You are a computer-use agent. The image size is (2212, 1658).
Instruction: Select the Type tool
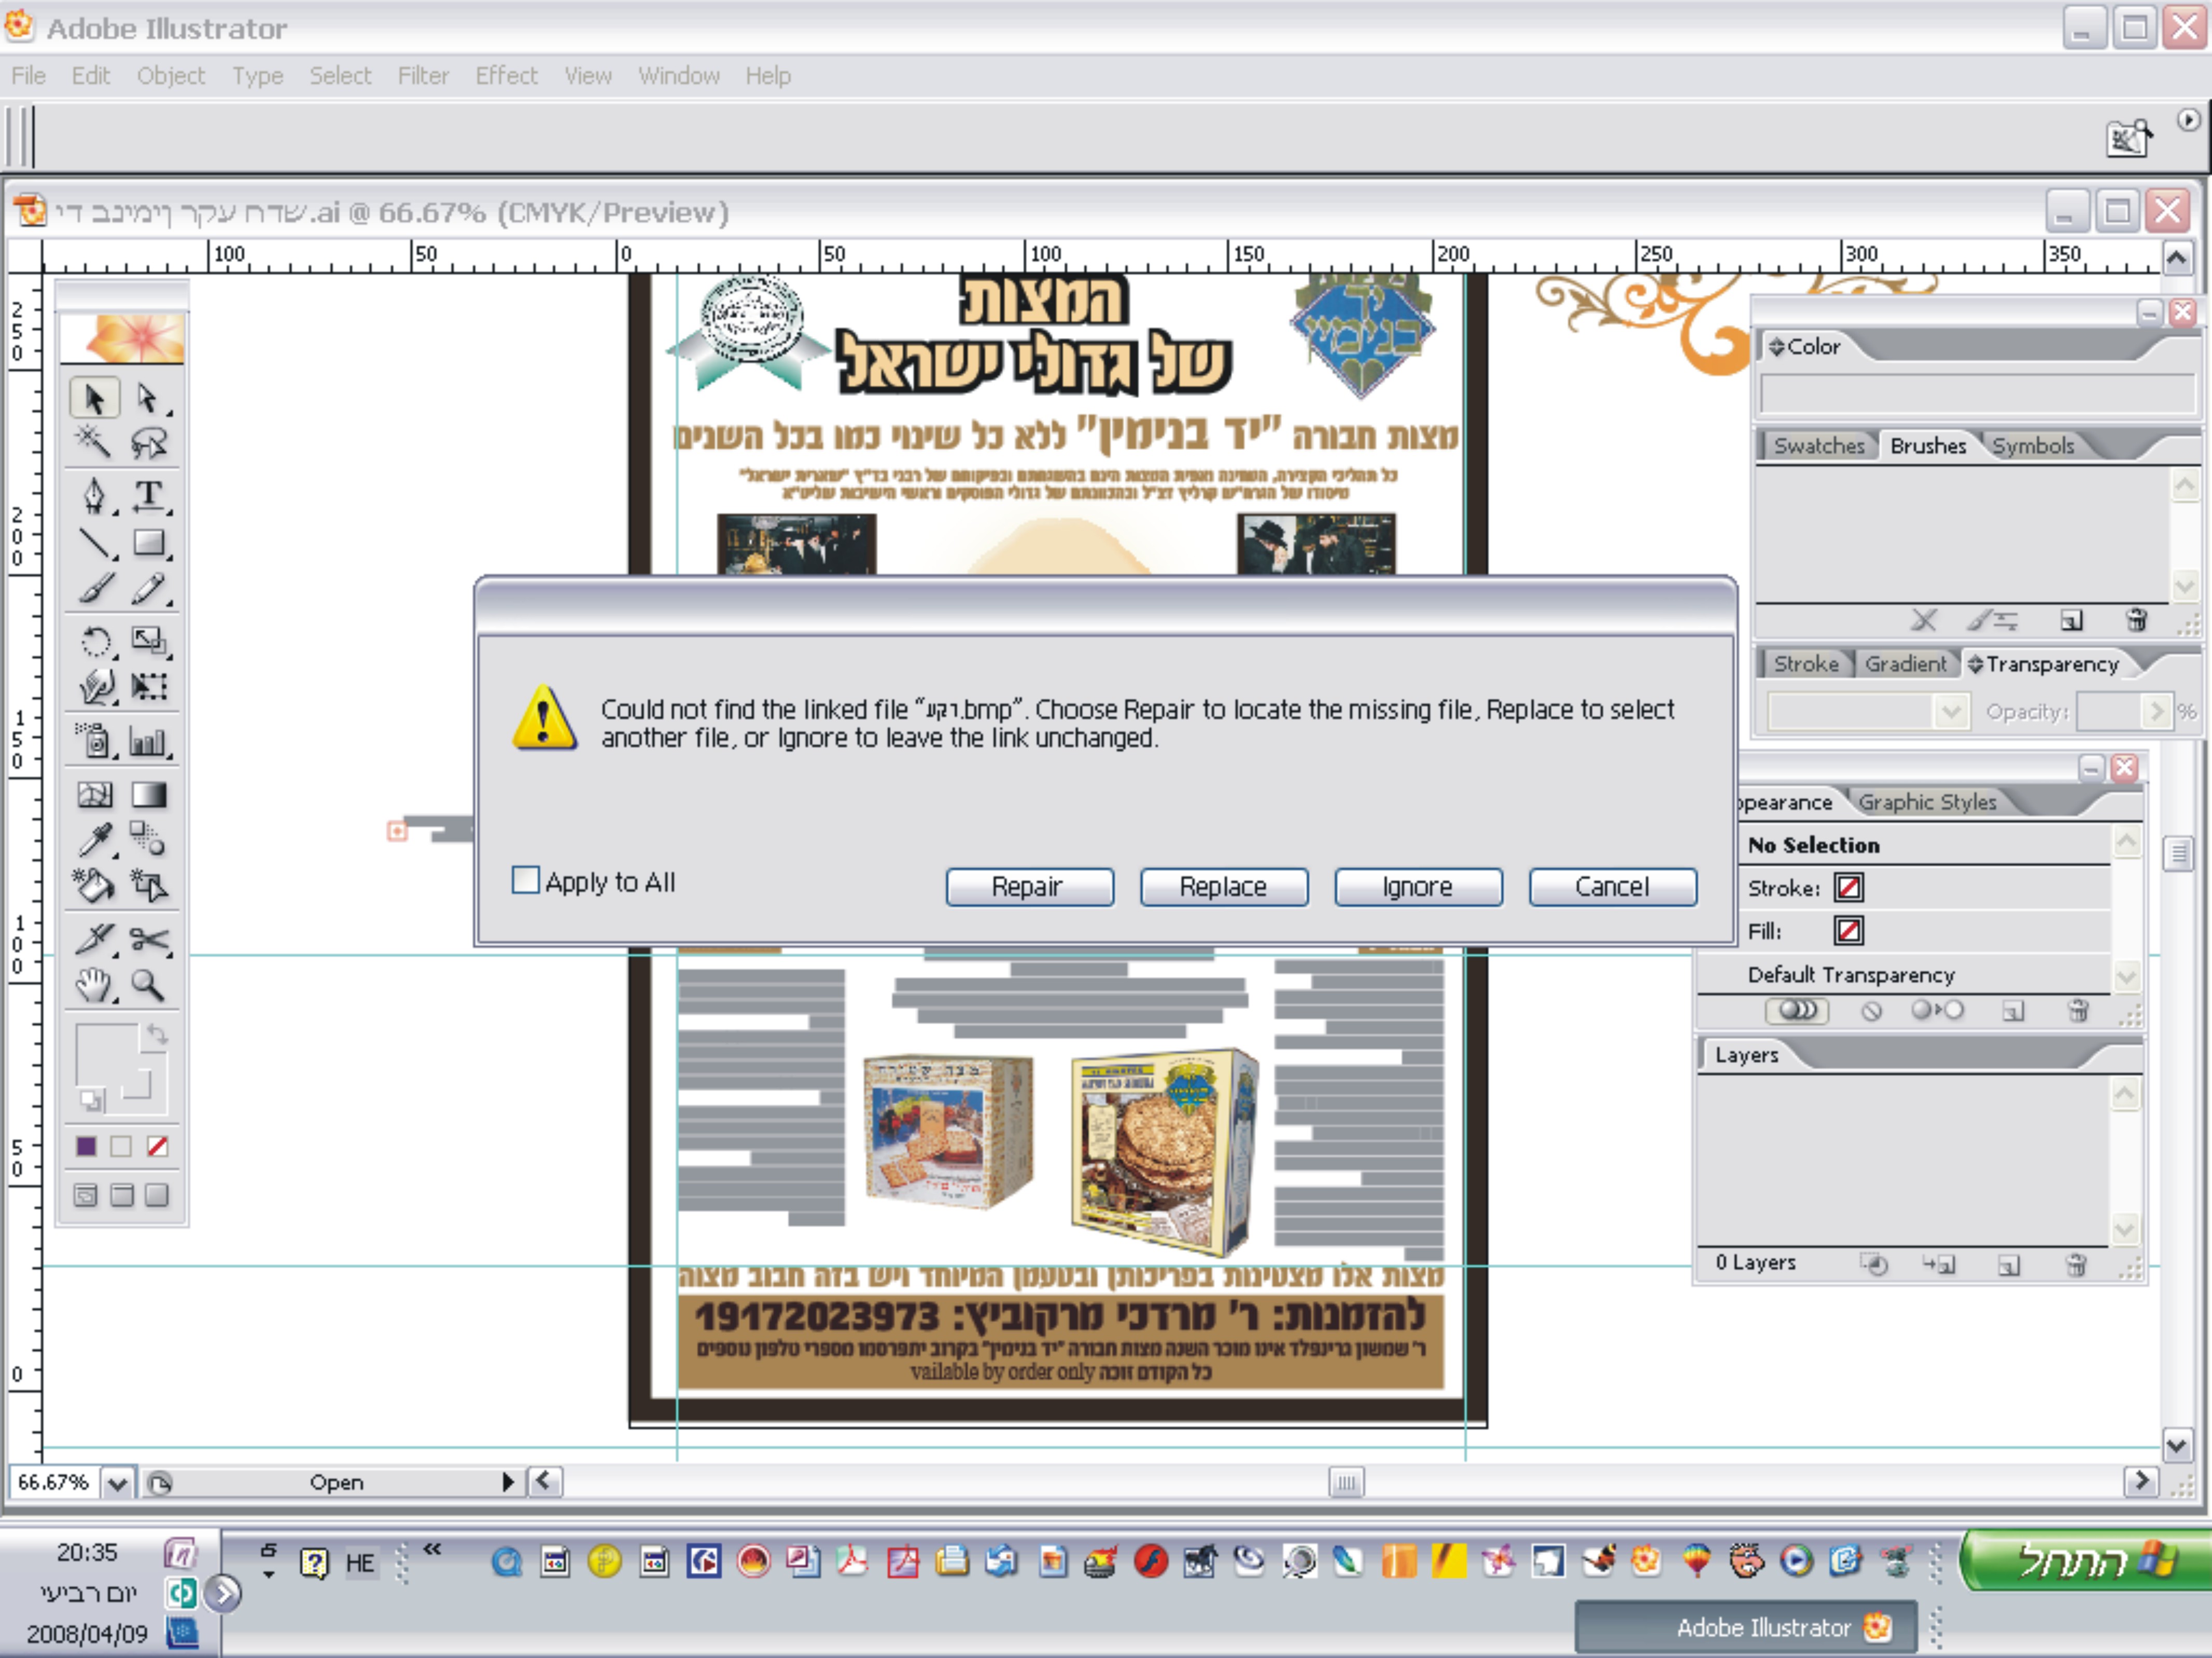click(x=149, y=494)
